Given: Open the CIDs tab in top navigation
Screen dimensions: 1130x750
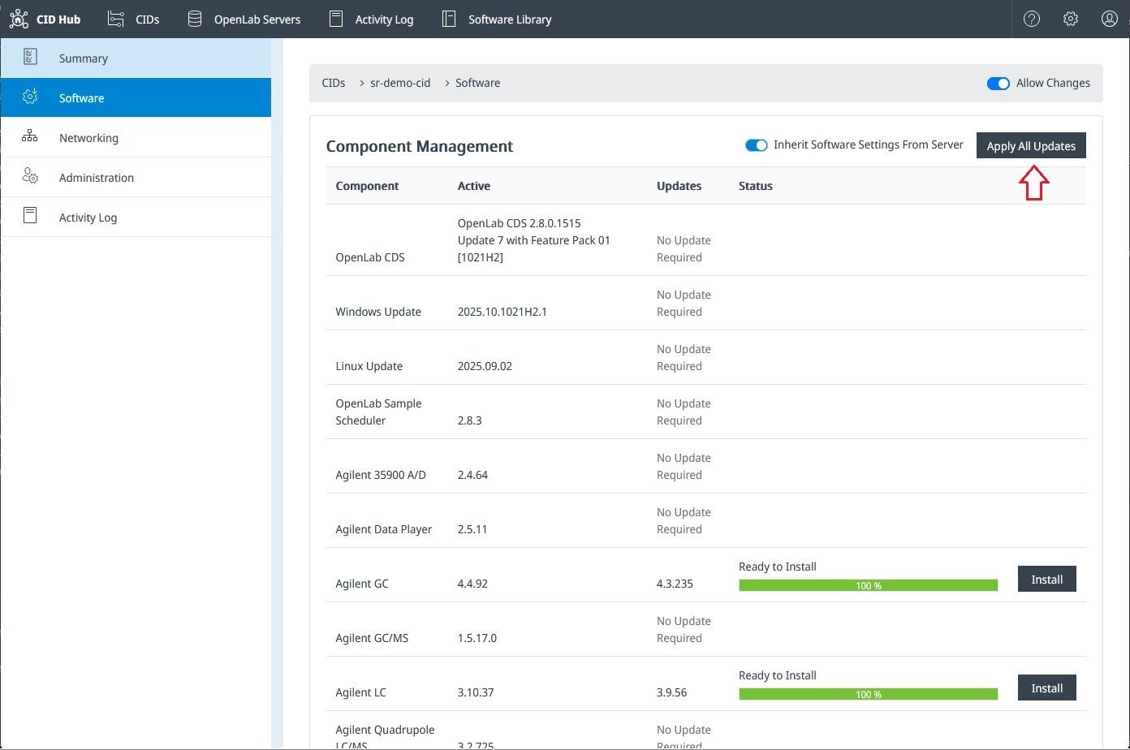Looking at the screenshot, I should tap(148, 19).
